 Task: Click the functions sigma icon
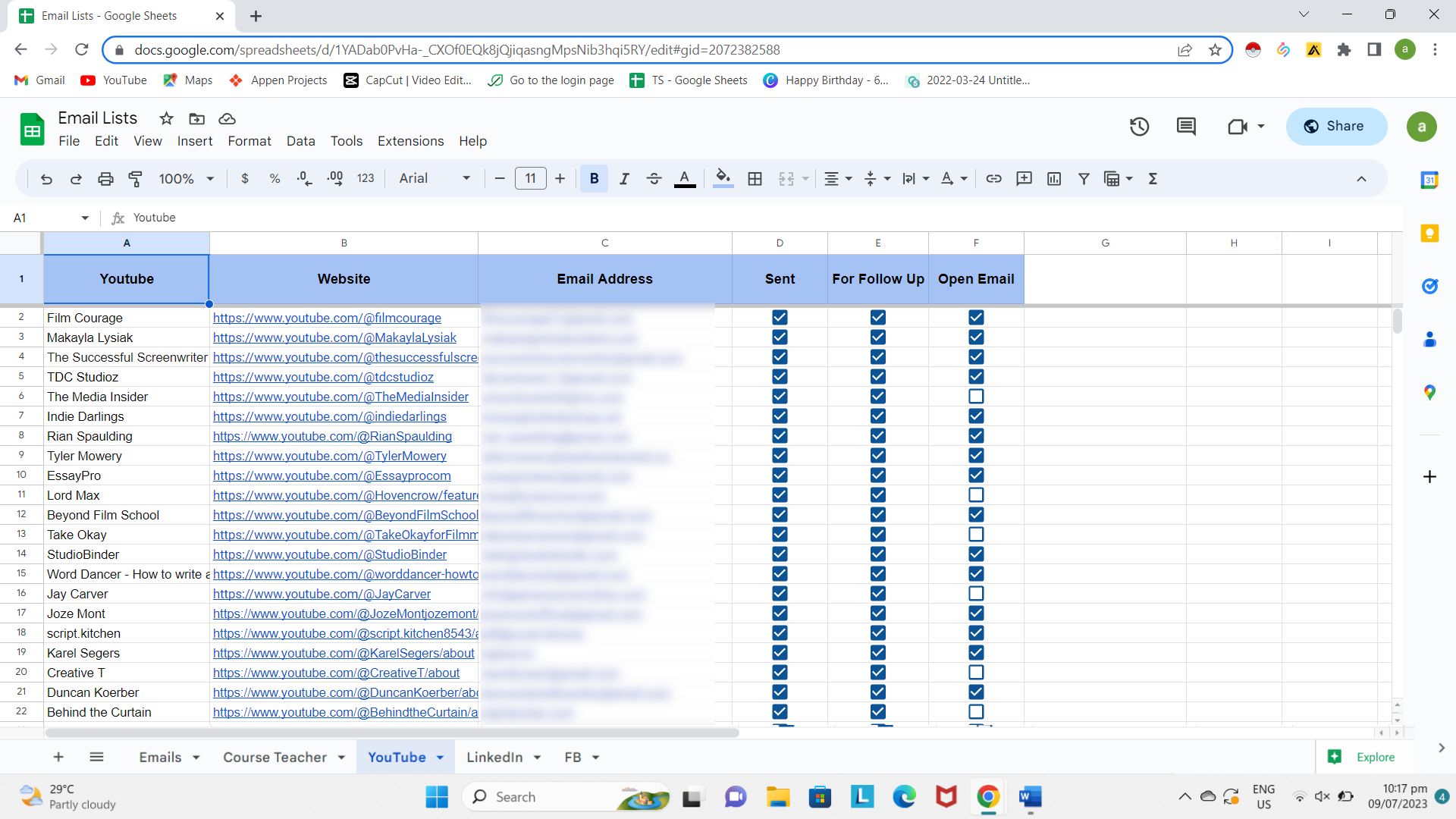pyautogui.click(x=1153, y=179)
